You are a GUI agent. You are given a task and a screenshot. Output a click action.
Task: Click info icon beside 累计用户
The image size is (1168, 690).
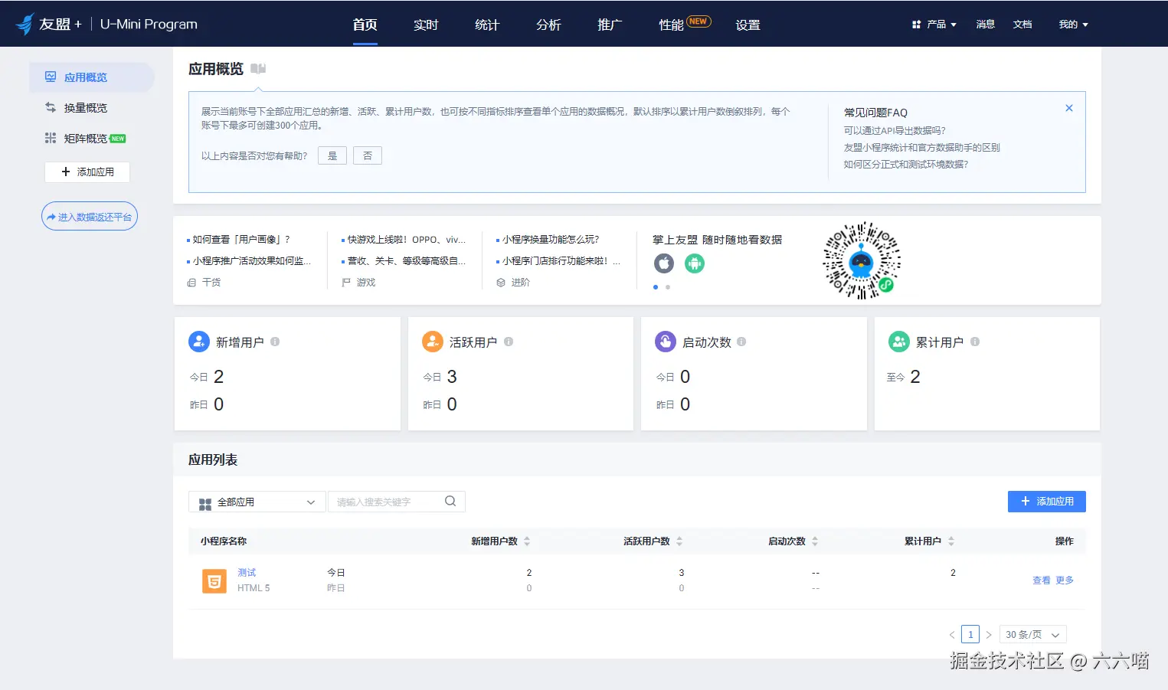pyautogui.click(x=975, y=342)
